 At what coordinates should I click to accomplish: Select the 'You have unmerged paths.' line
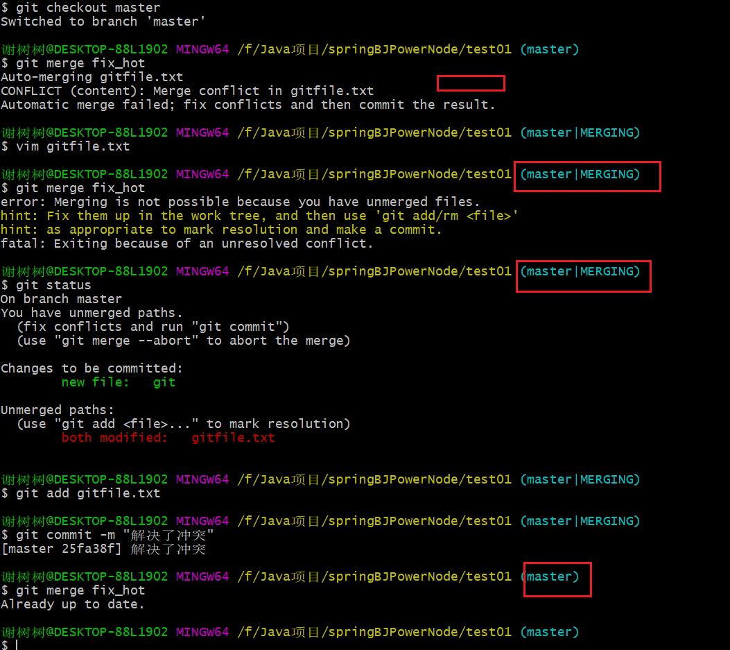coord(92,313)
